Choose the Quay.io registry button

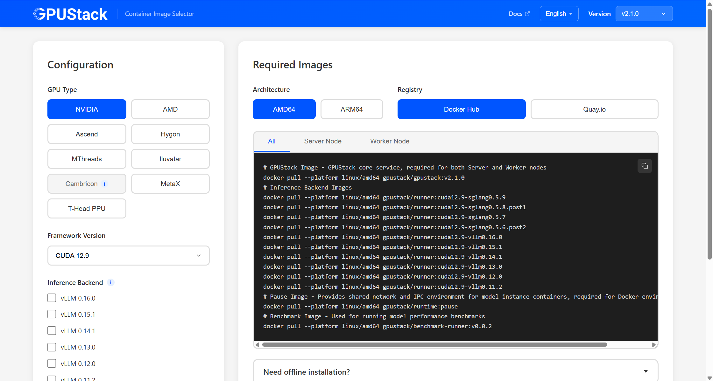tap(594, 109)
